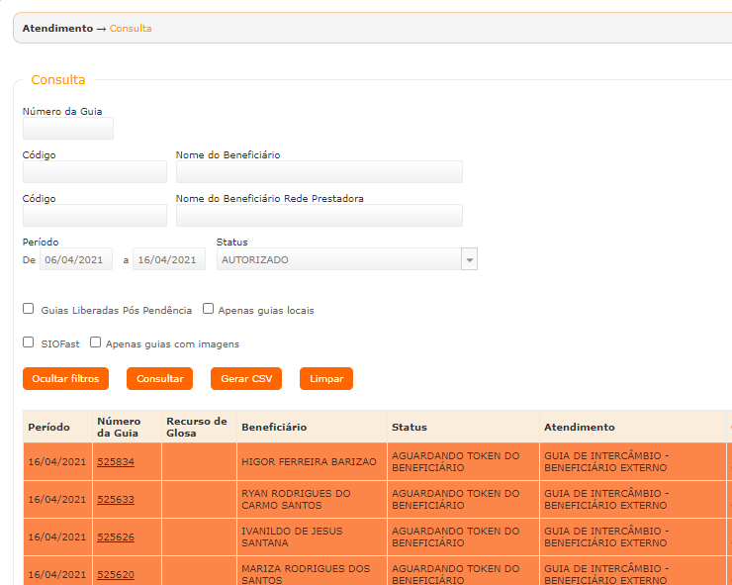This screenshot has height=585, width=732.
Task: Click the Beneficiário column header
Action: [274, 428]
